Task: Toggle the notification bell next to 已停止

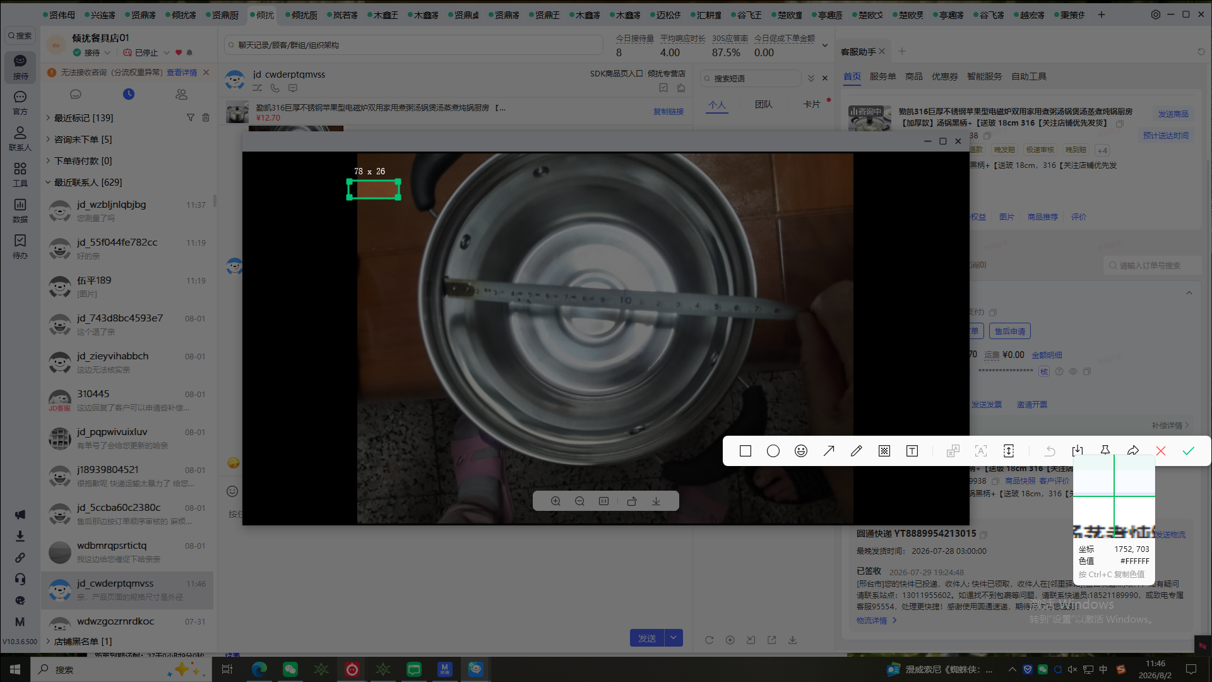Action: tap(189, 52)
